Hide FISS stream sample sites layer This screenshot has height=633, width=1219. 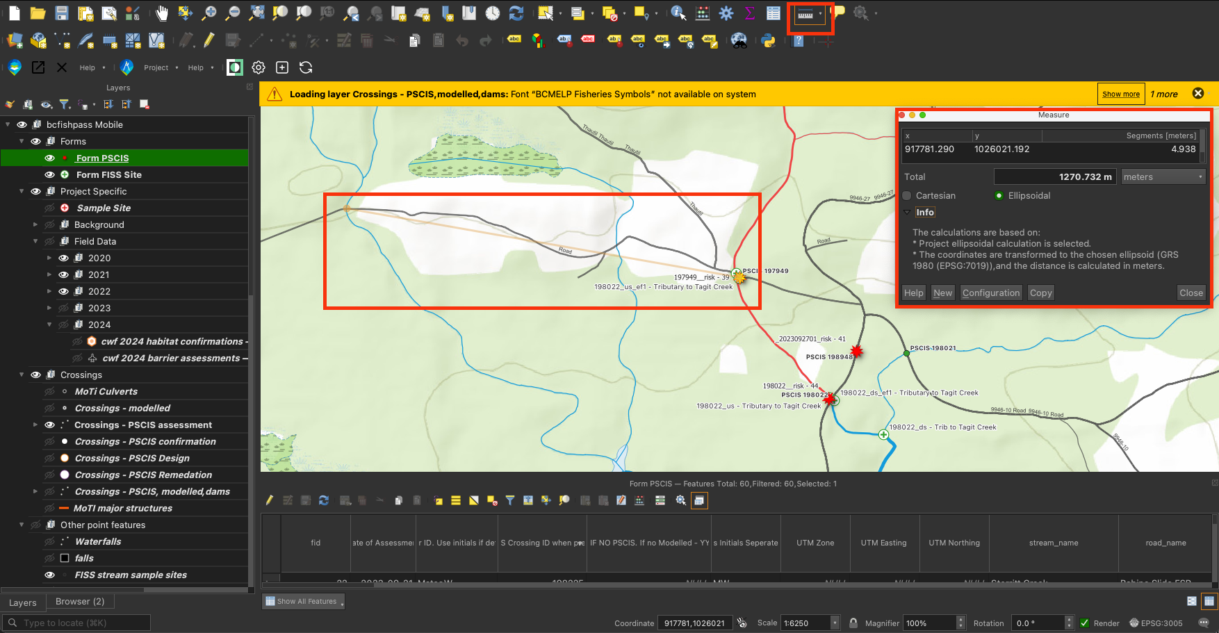[49, 575]
